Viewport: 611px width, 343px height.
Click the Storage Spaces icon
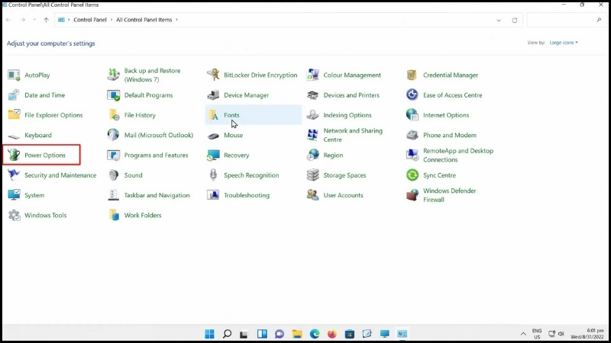click(312, 175)
